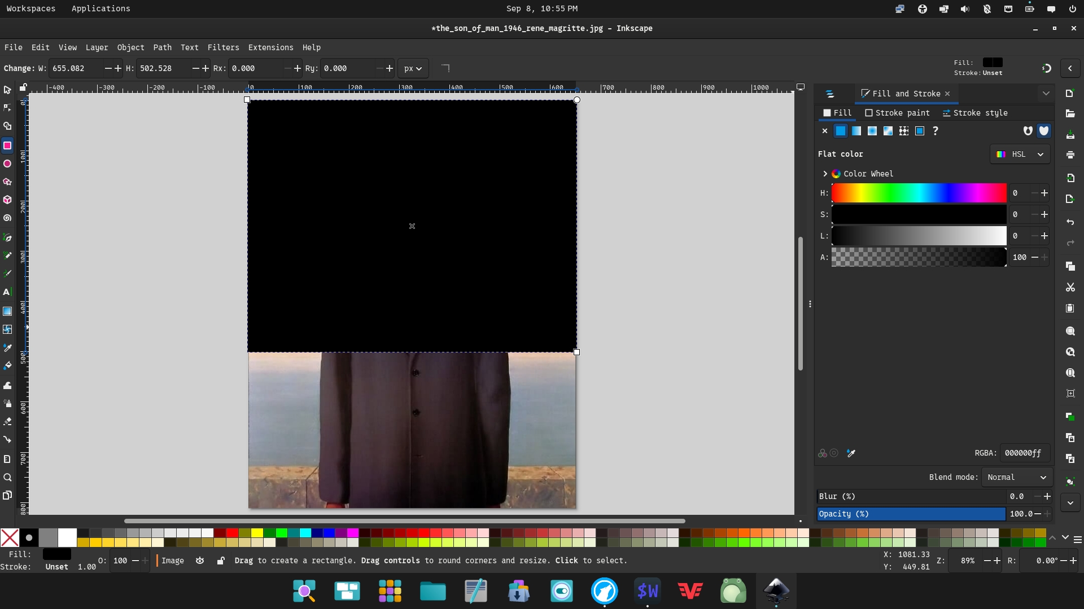Choose Swatch fill type

click(920, 131)
